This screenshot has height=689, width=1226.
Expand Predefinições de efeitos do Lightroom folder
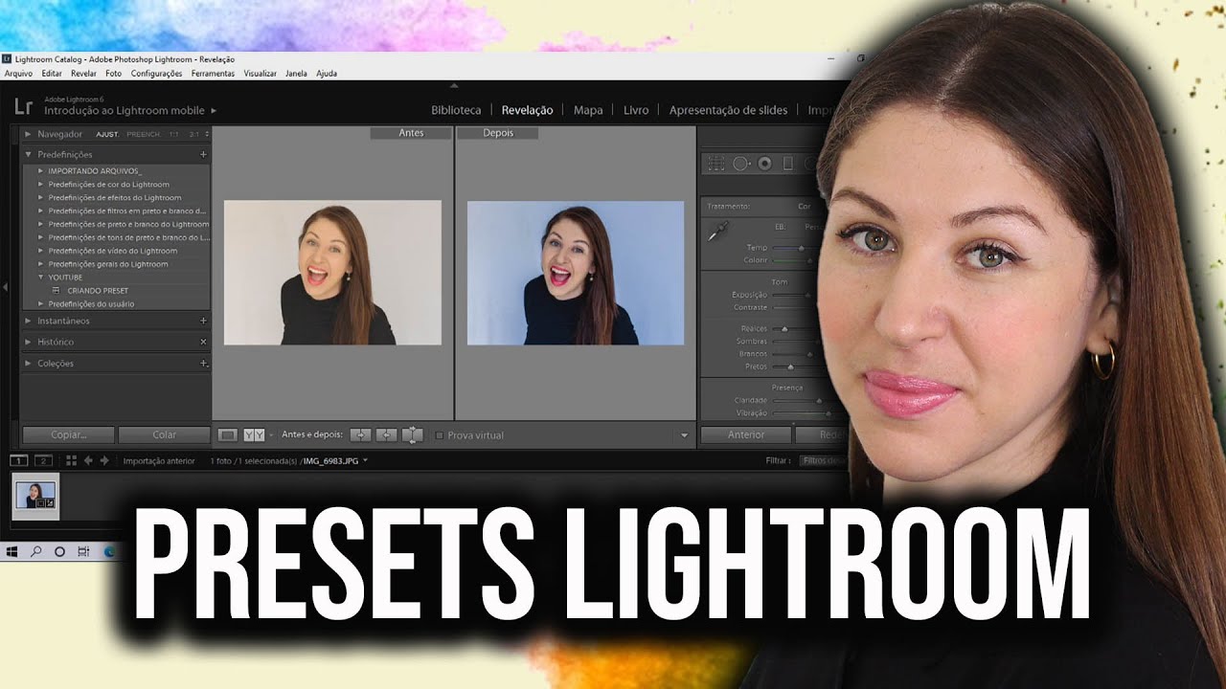(x=40, y=198)
